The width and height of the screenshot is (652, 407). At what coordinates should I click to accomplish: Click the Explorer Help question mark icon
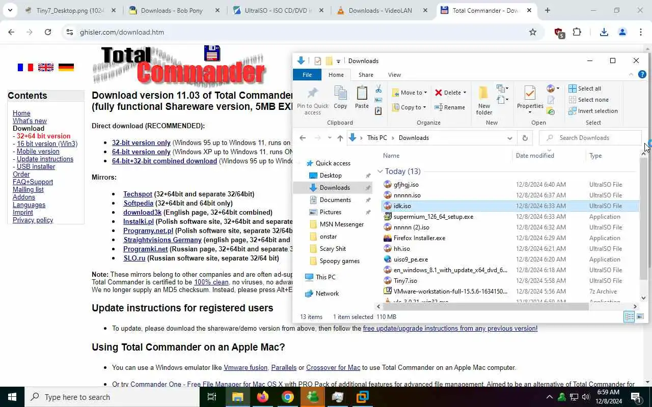pyautogui.click(x=642, y=75)
